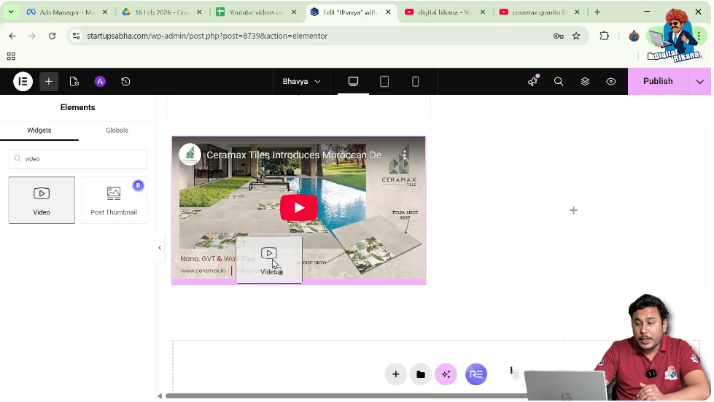Image resolution: width=714 pixels, height=402 pixels.
Task: Click the widget search field
Action: 78,159
